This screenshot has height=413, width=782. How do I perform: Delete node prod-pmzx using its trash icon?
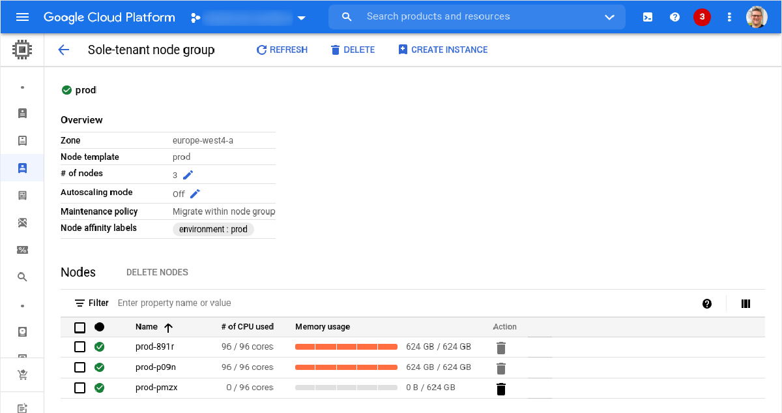[500, 388]
